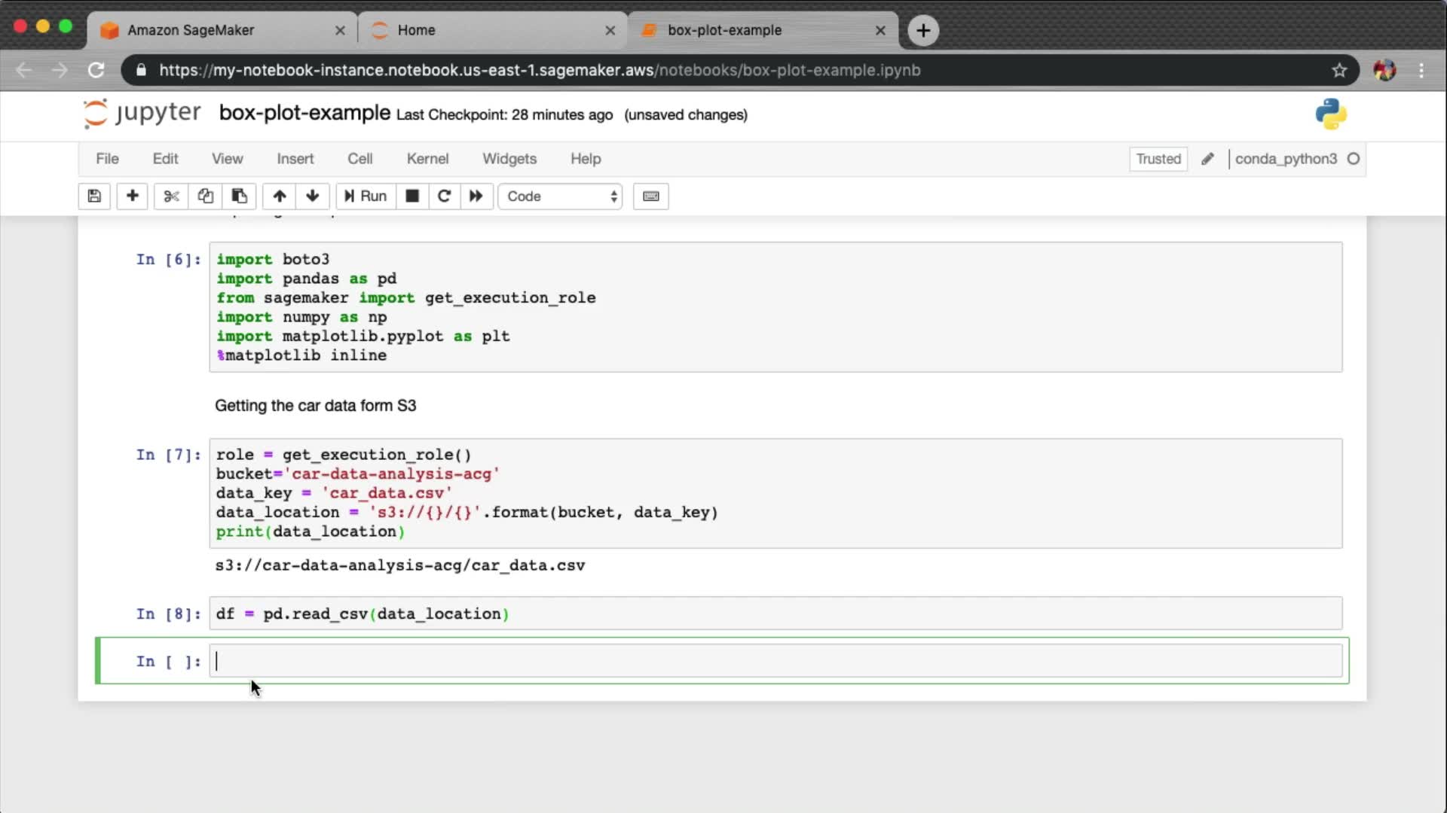
Task: Open the Kernel menu
Action: tap(427, 159)
